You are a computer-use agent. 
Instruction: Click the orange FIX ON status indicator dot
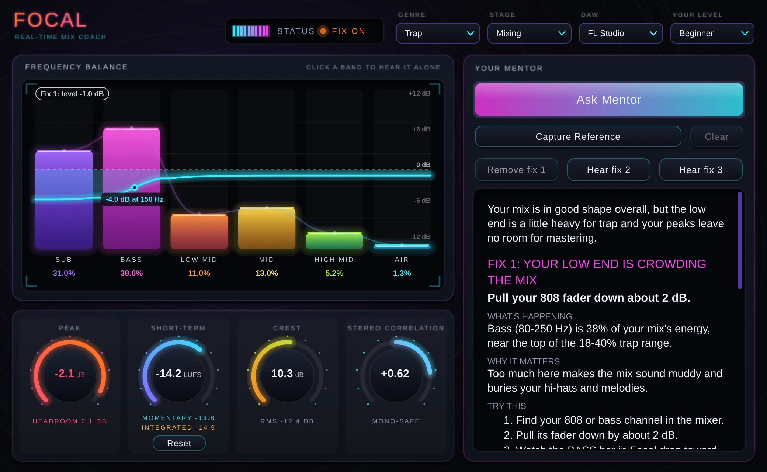(323, 31)
